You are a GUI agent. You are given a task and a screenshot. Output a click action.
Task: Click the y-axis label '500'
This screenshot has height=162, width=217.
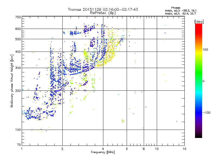click(x=18, y=39)
